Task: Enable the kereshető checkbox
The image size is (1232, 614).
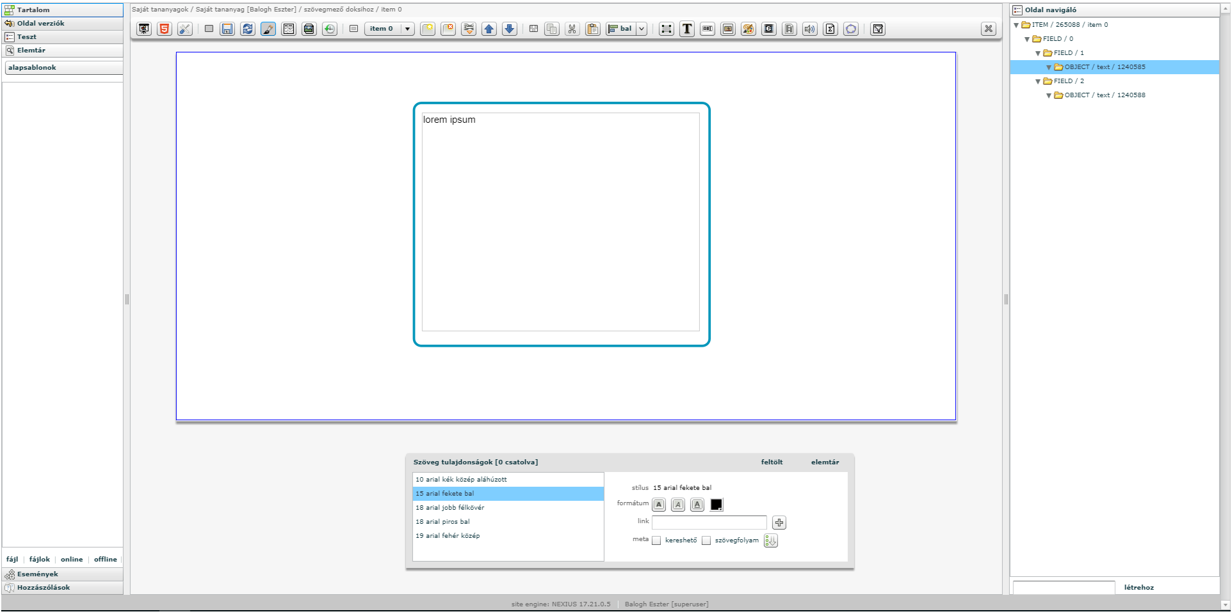Action: pyautogui.click(x=656, y=540)
